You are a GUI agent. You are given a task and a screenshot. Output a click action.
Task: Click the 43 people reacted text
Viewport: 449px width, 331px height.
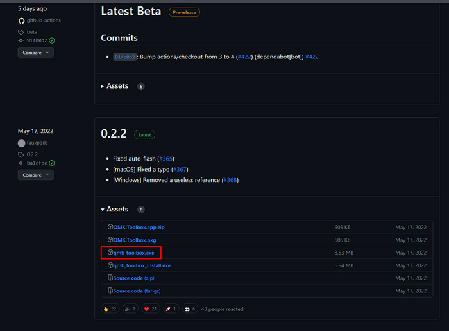tap(222, 309)
